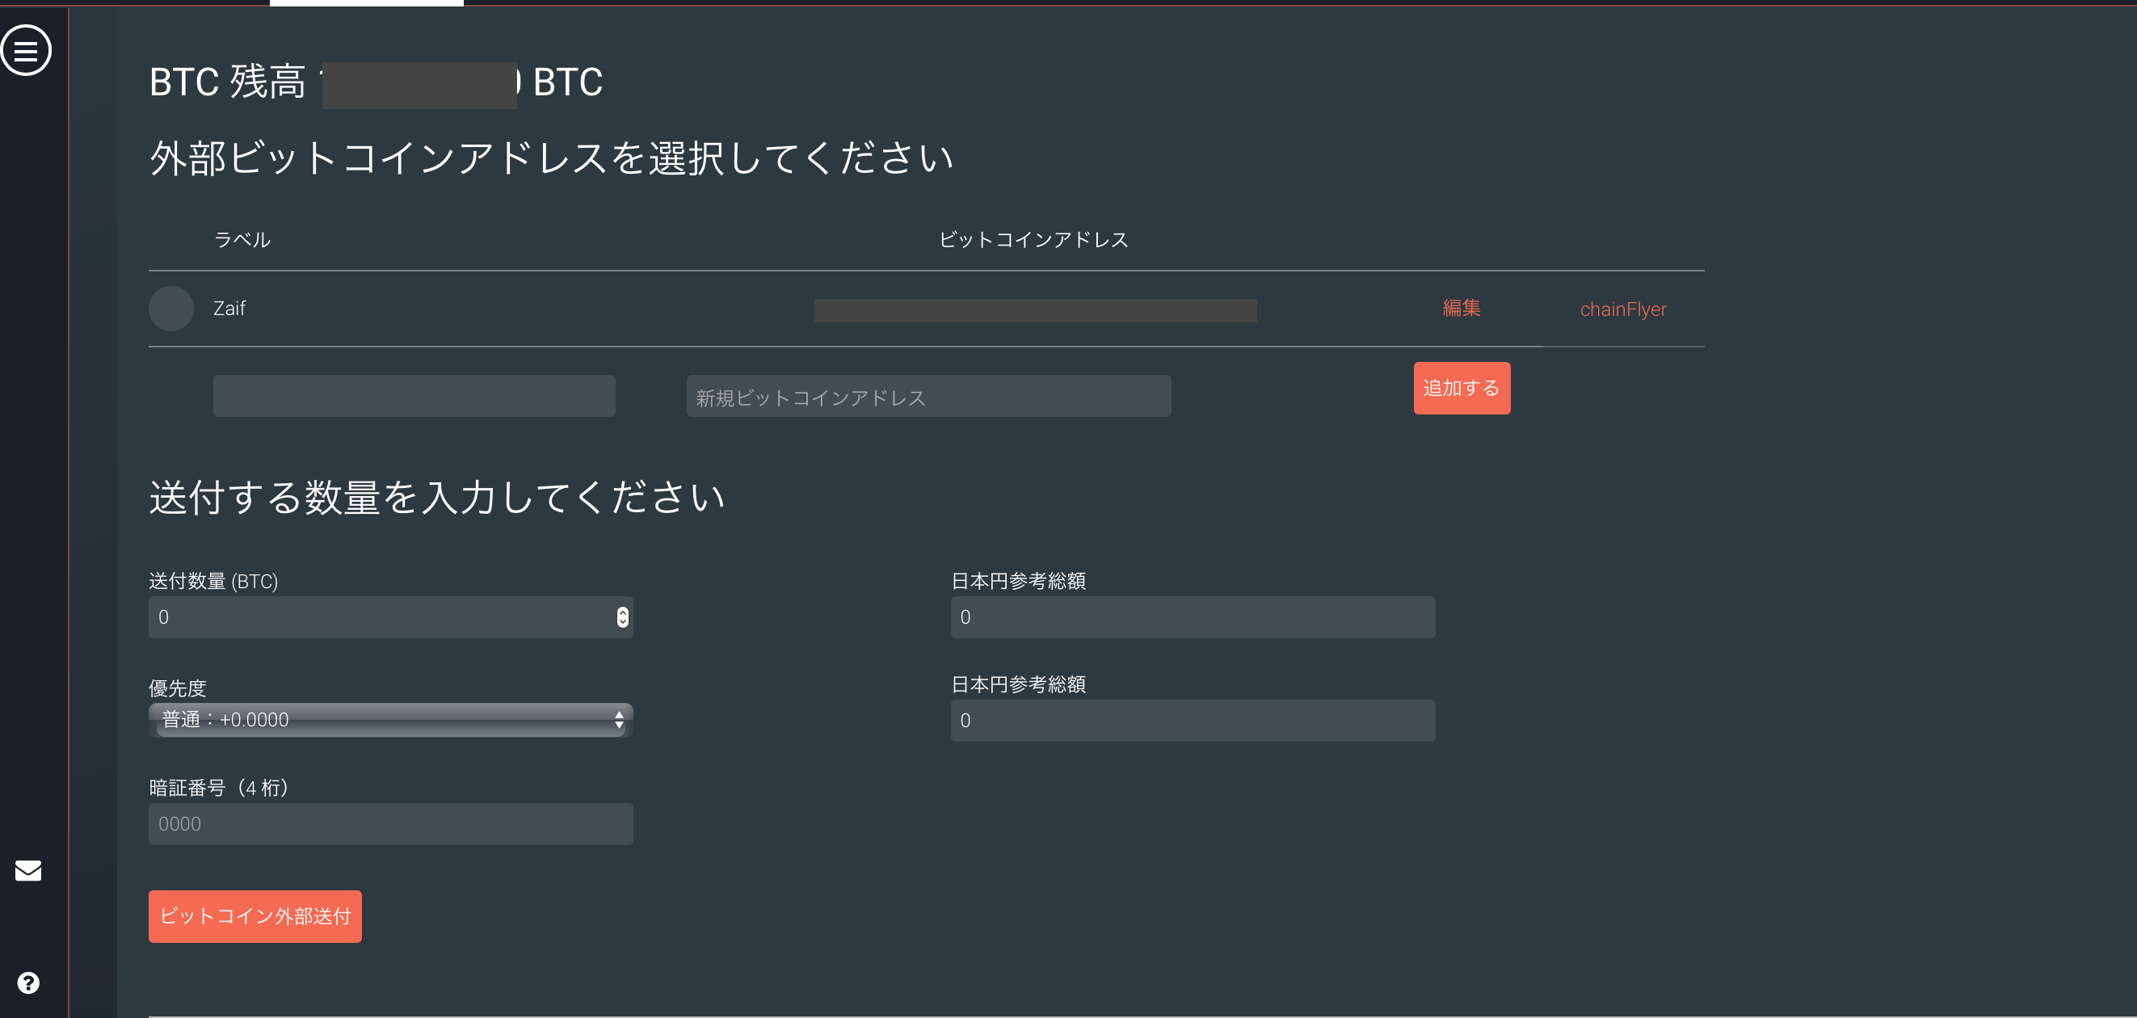Viewport: 2137px width, 1018px height.
Task: Open the chainFlyer link
Action: point(1622,309)
